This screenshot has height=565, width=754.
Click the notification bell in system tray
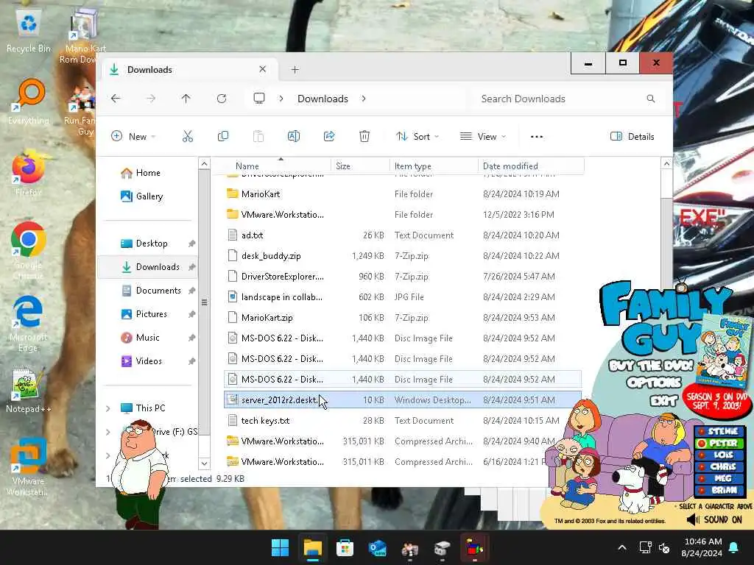point(734,547)
